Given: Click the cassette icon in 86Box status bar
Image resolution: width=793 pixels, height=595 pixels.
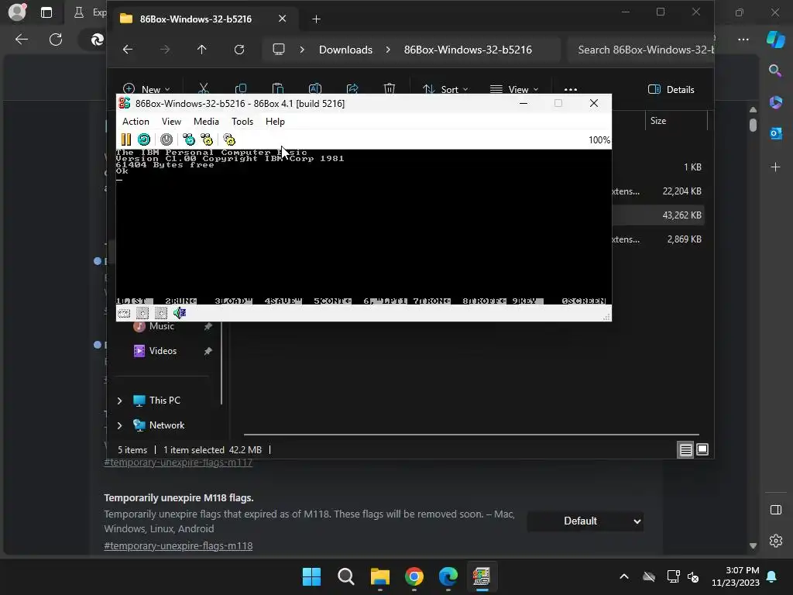Looking at the screenshot, I should (x=124, y=313).
